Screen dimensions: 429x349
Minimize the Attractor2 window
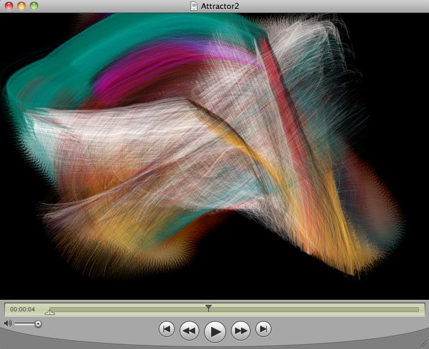21,6
